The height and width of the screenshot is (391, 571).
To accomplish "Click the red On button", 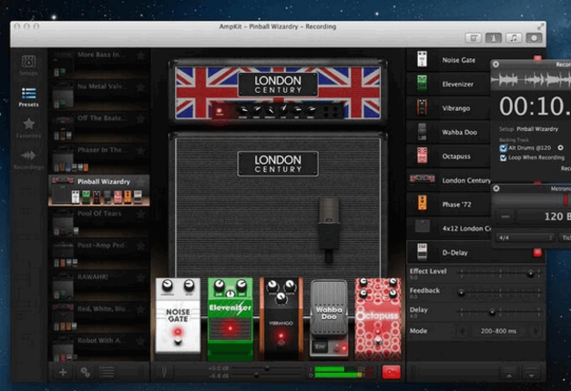I will pos(391,372).
